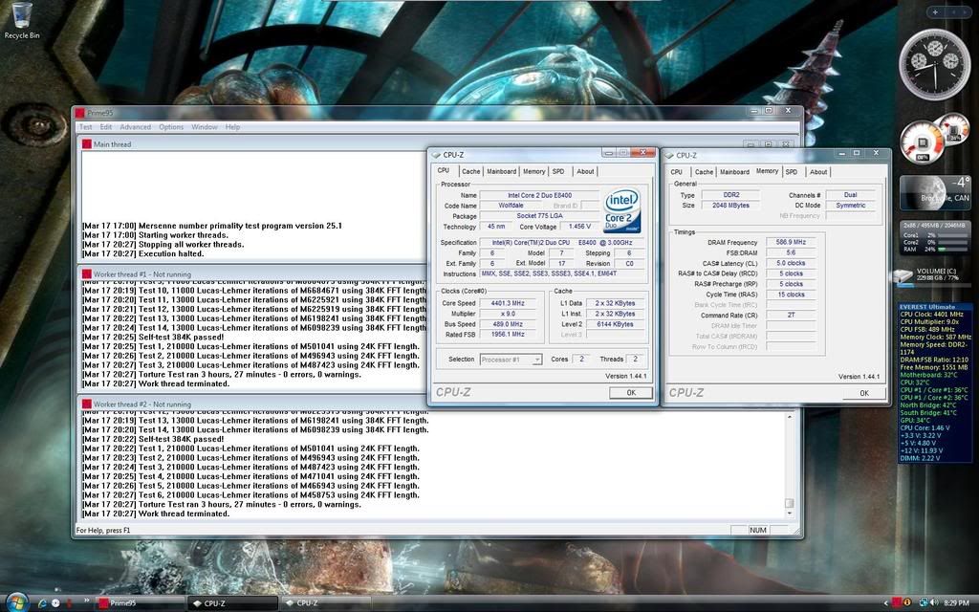Click the DRAM Frequency value 586.9 MHz
979x612 pixels.
pos(791,242)
